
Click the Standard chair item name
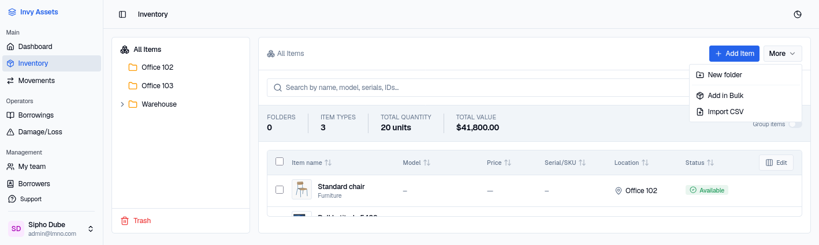coord(341,186)
